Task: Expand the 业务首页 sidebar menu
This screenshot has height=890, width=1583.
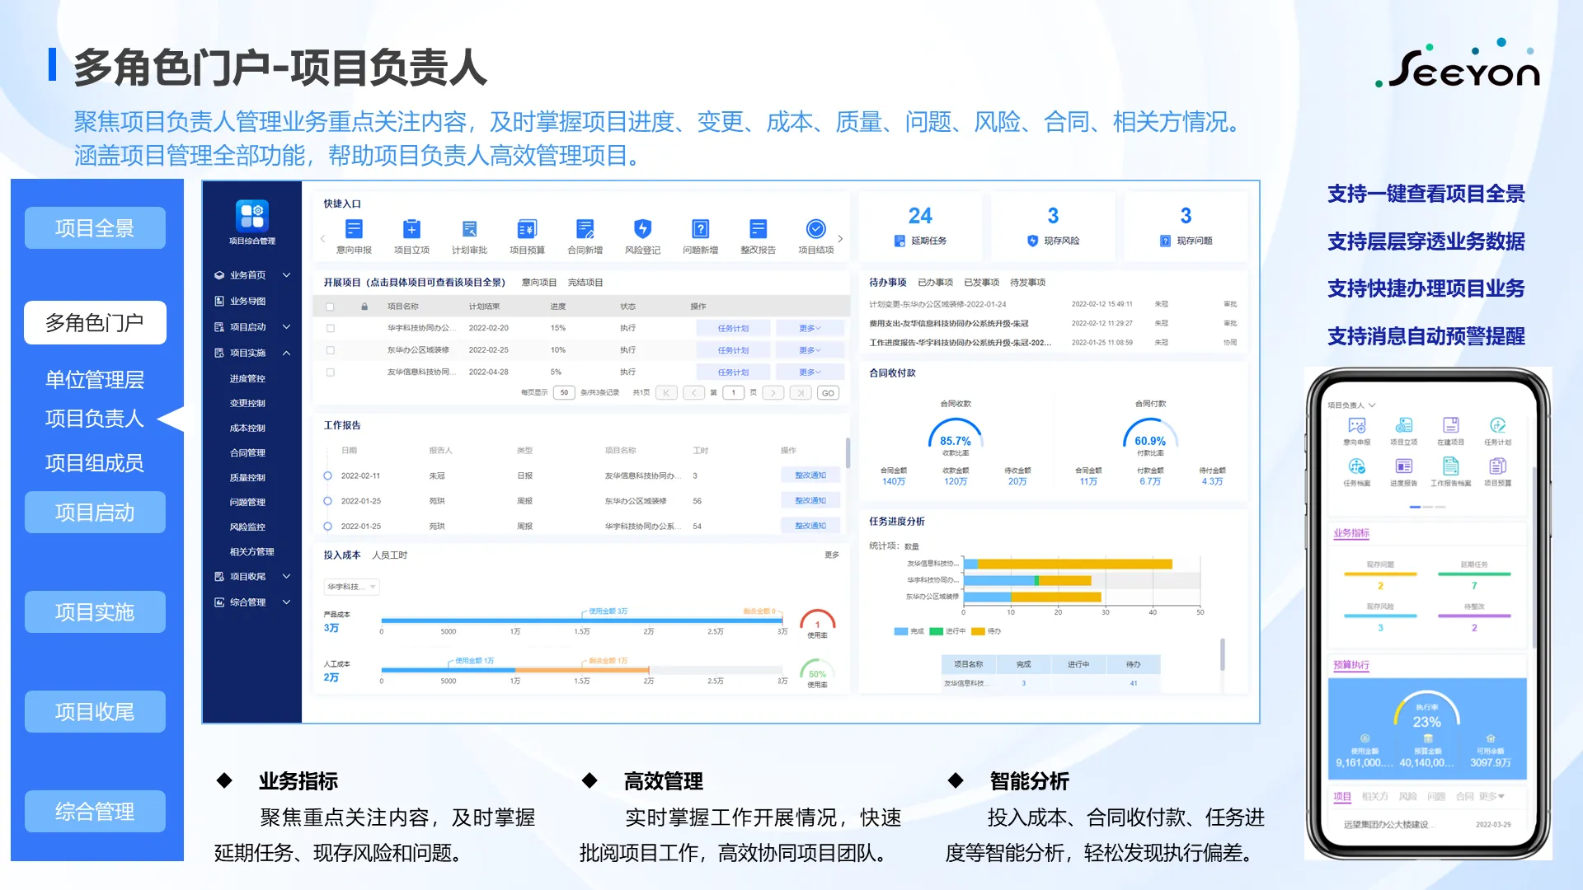Action: [286, 275]
